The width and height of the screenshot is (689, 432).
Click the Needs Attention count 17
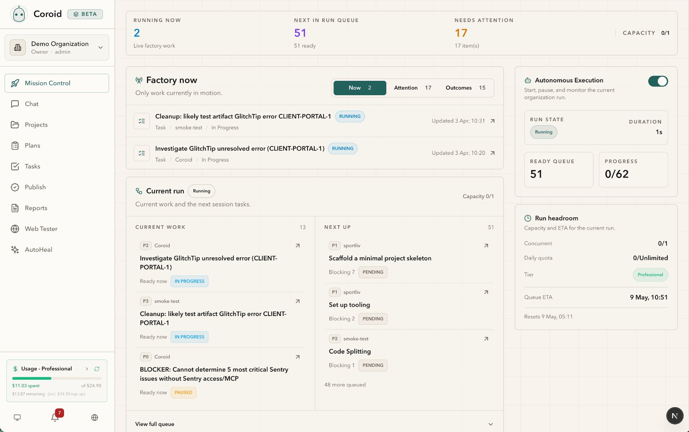[x=461, y=33]
